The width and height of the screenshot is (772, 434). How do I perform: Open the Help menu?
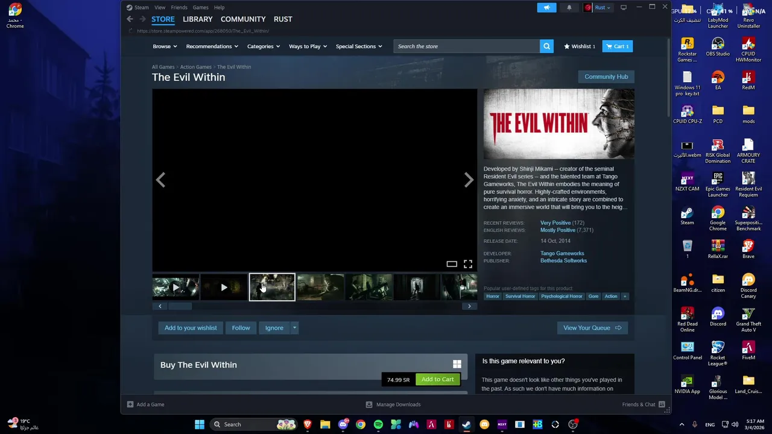tap(219, 7)
